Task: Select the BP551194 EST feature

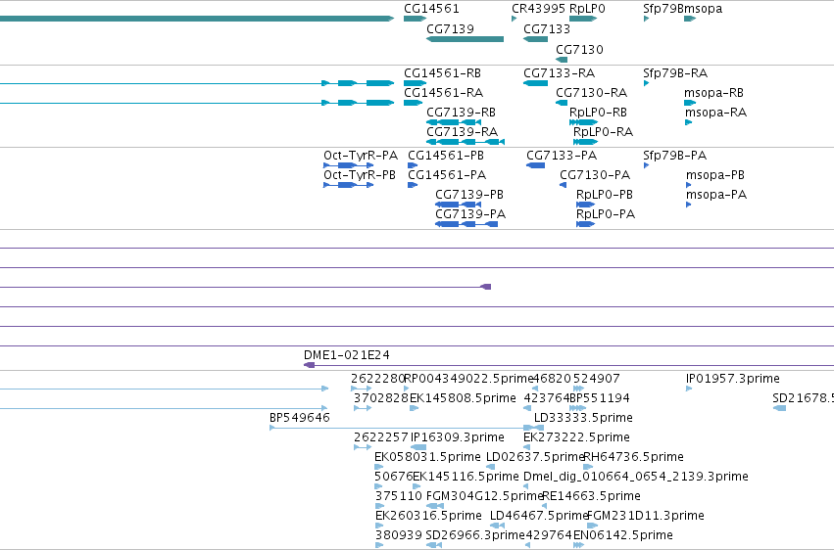Action: tap(577, 408)
